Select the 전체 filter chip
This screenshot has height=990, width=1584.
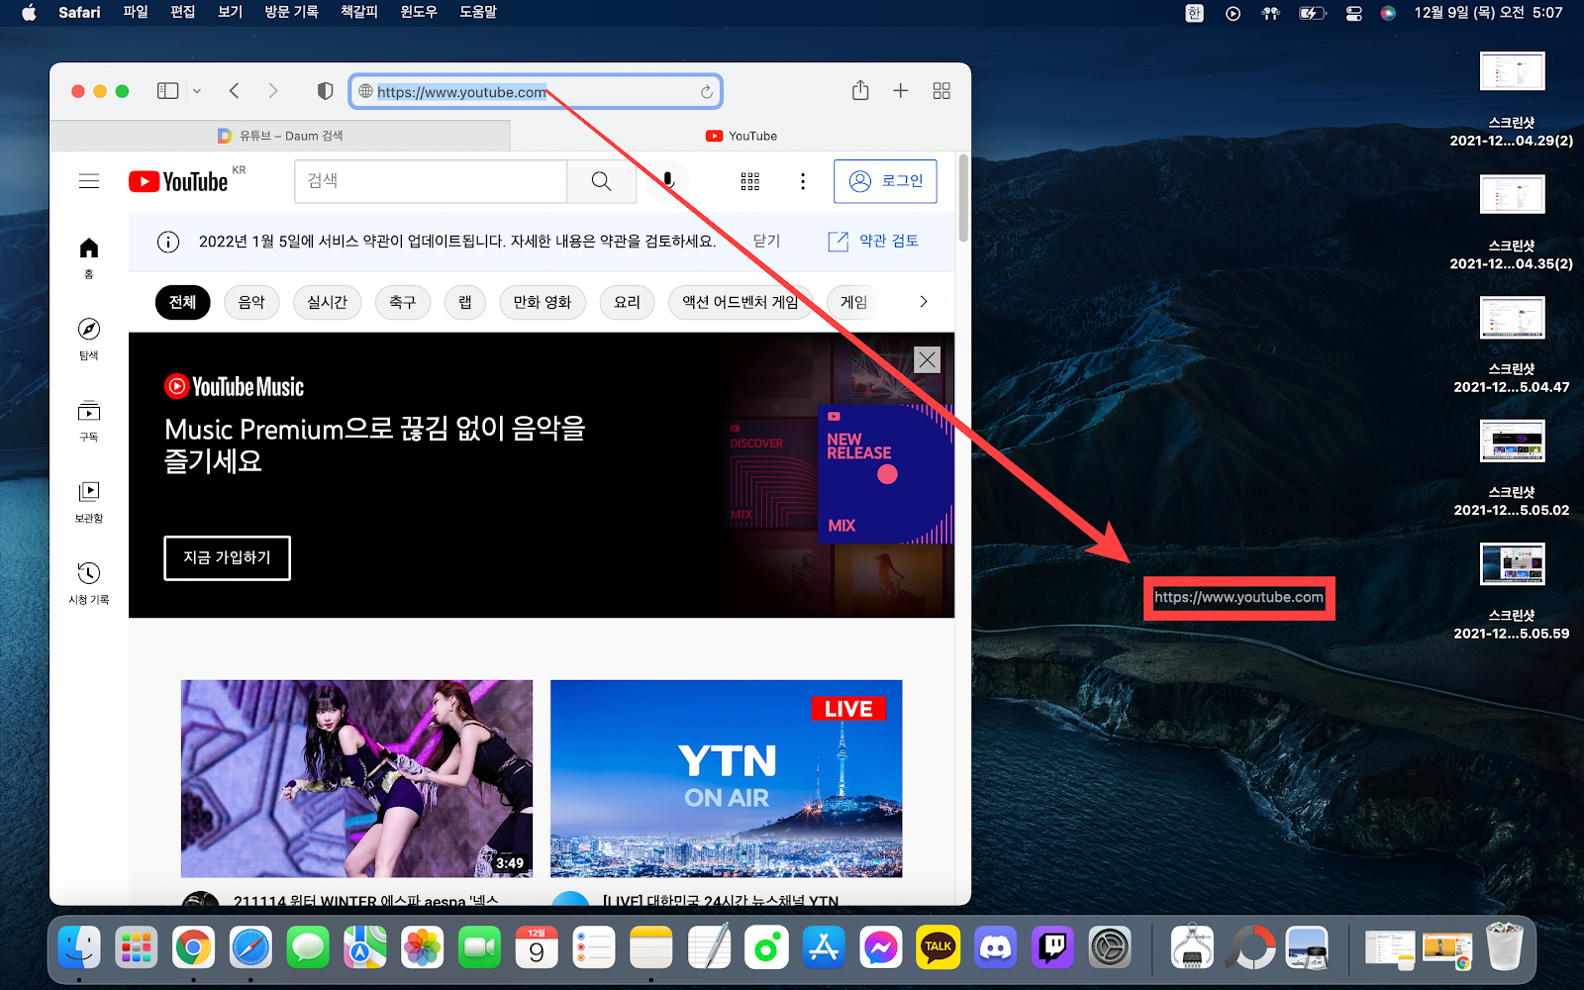tap(182, 302)
